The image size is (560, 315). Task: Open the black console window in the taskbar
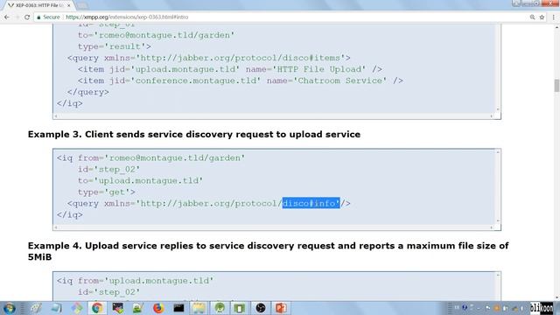[x=178, y=308]
